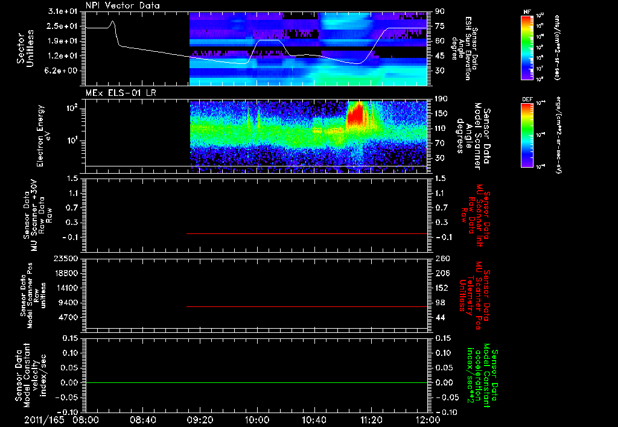The height and width of the screenshot is (427, 618).
Task: Click the 18800 scanner position tick label
Action: coord(66,273)
